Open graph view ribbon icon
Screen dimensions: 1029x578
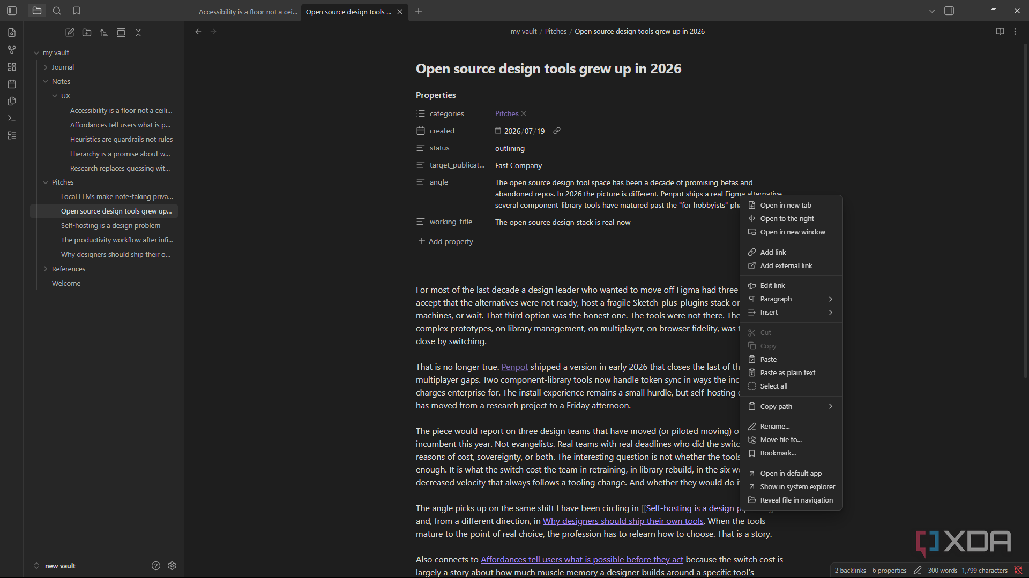click(x=12, y=50)
